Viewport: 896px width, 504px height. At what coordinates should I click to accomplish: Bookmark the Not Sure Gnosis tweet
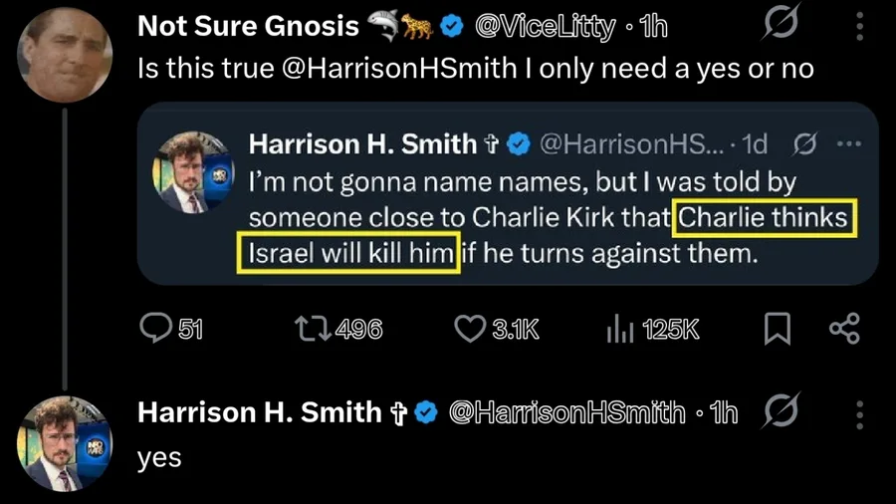(778, 329)
